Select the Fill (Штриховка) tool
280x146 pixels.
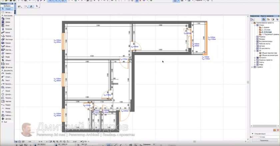[7, 88]
